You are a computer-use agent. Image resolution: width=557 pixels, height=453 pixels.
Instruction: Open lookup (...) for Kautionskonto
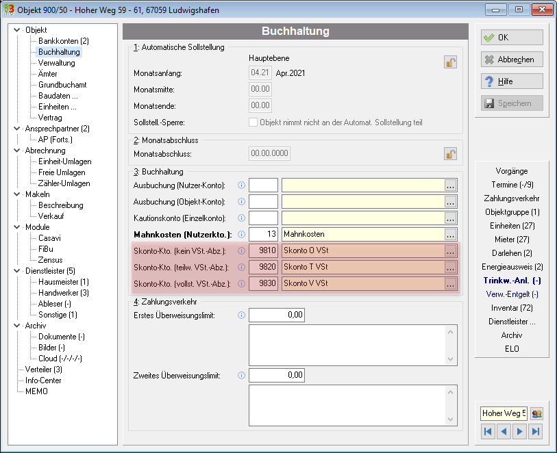coord(450,218)
